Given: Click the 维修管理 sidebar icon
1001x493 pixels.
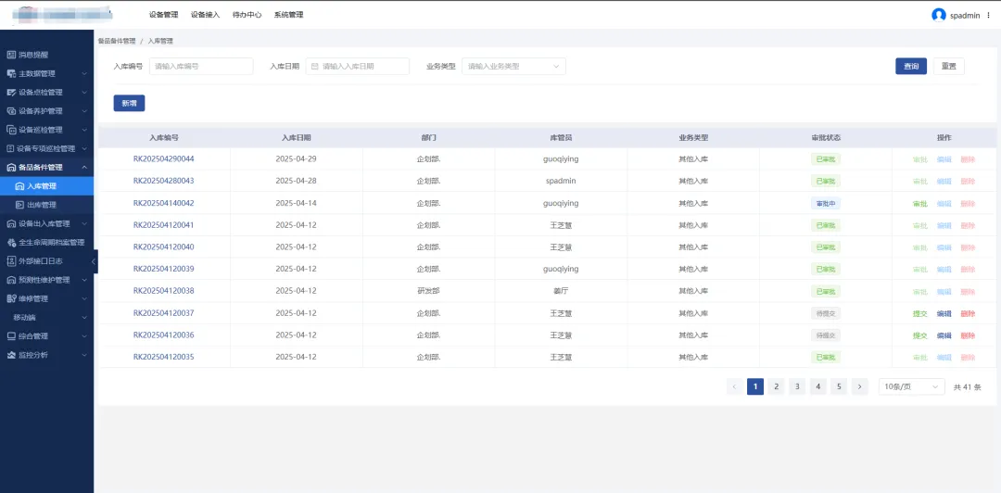Looking at the screenshot, I should point(11,298).
